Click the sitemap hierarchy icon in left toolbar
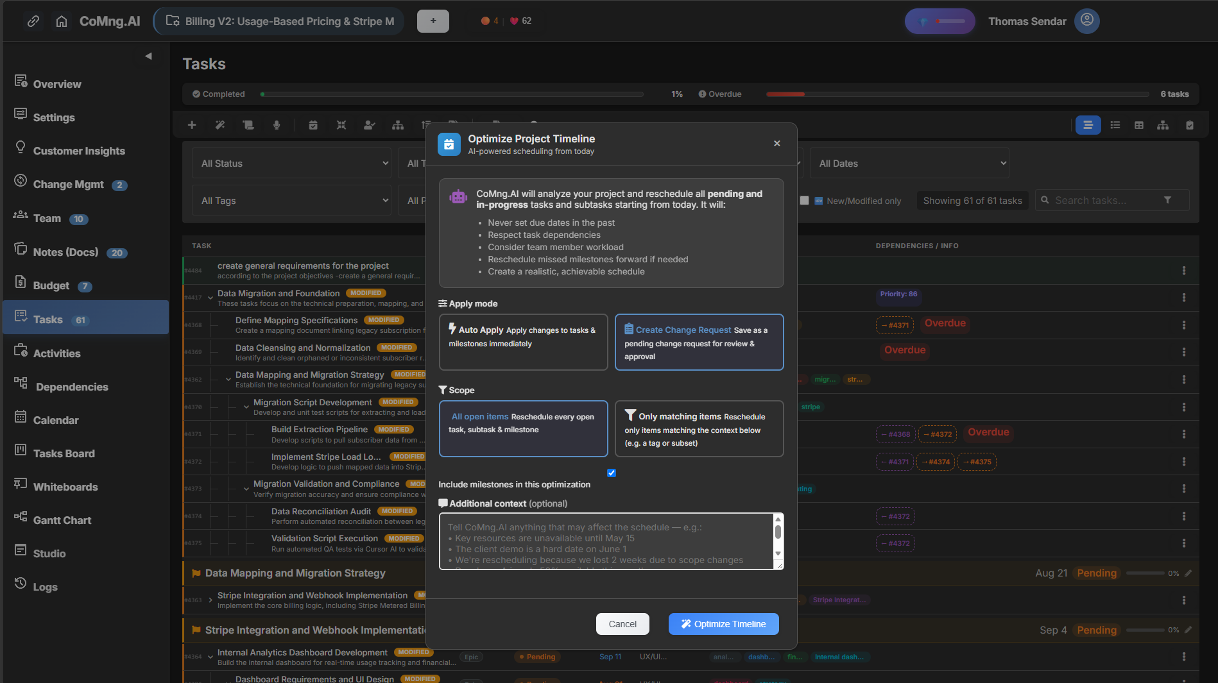 click(398, 125)
